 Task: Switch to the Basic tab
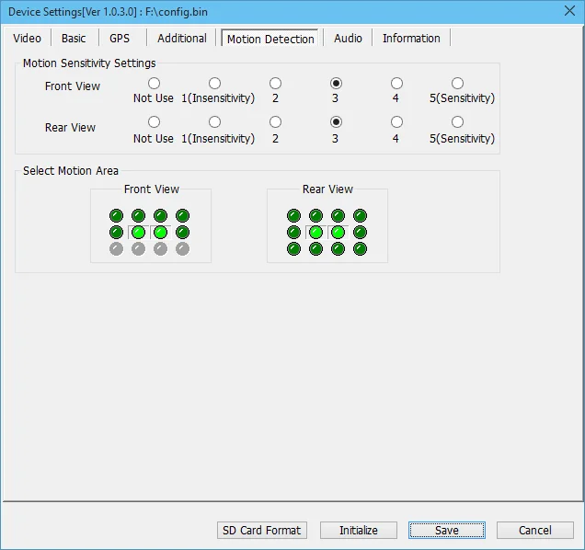[74, 38]
